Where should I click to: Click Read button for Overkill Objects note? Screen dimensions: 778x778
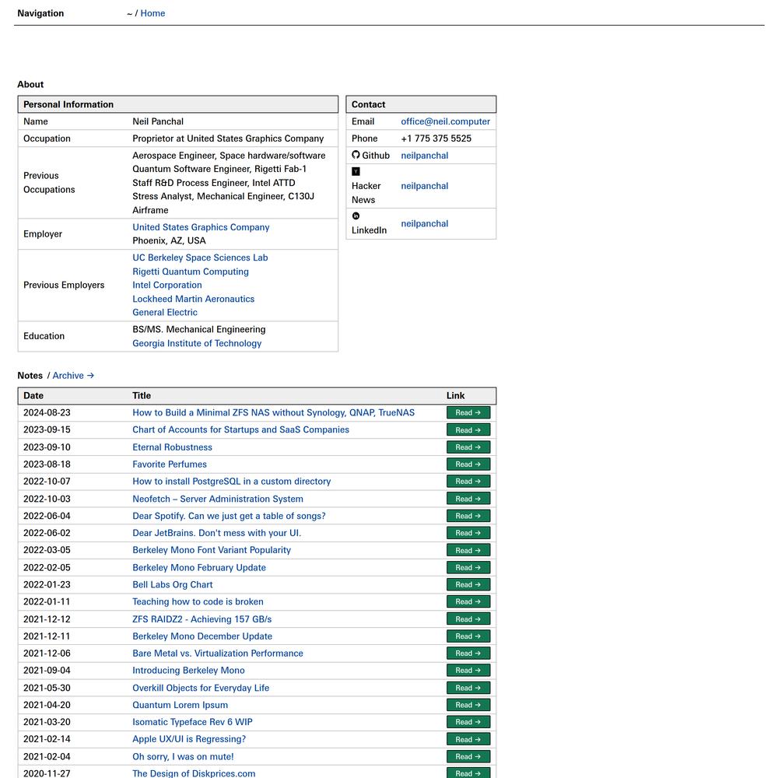(x=468, y=688)
